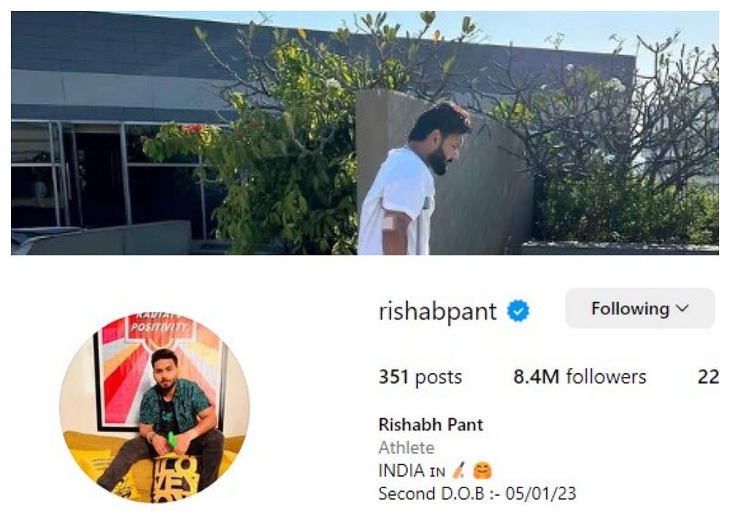Select the rishabpant username text

(438, 312)
